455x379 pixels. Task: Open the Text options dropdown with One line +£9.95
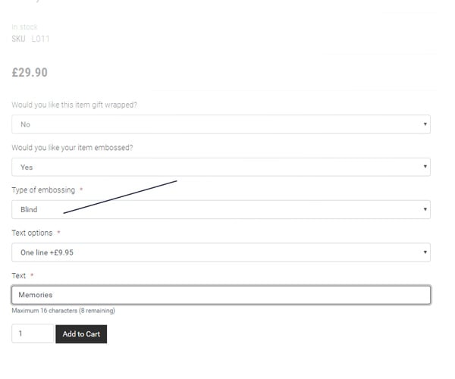221,252
